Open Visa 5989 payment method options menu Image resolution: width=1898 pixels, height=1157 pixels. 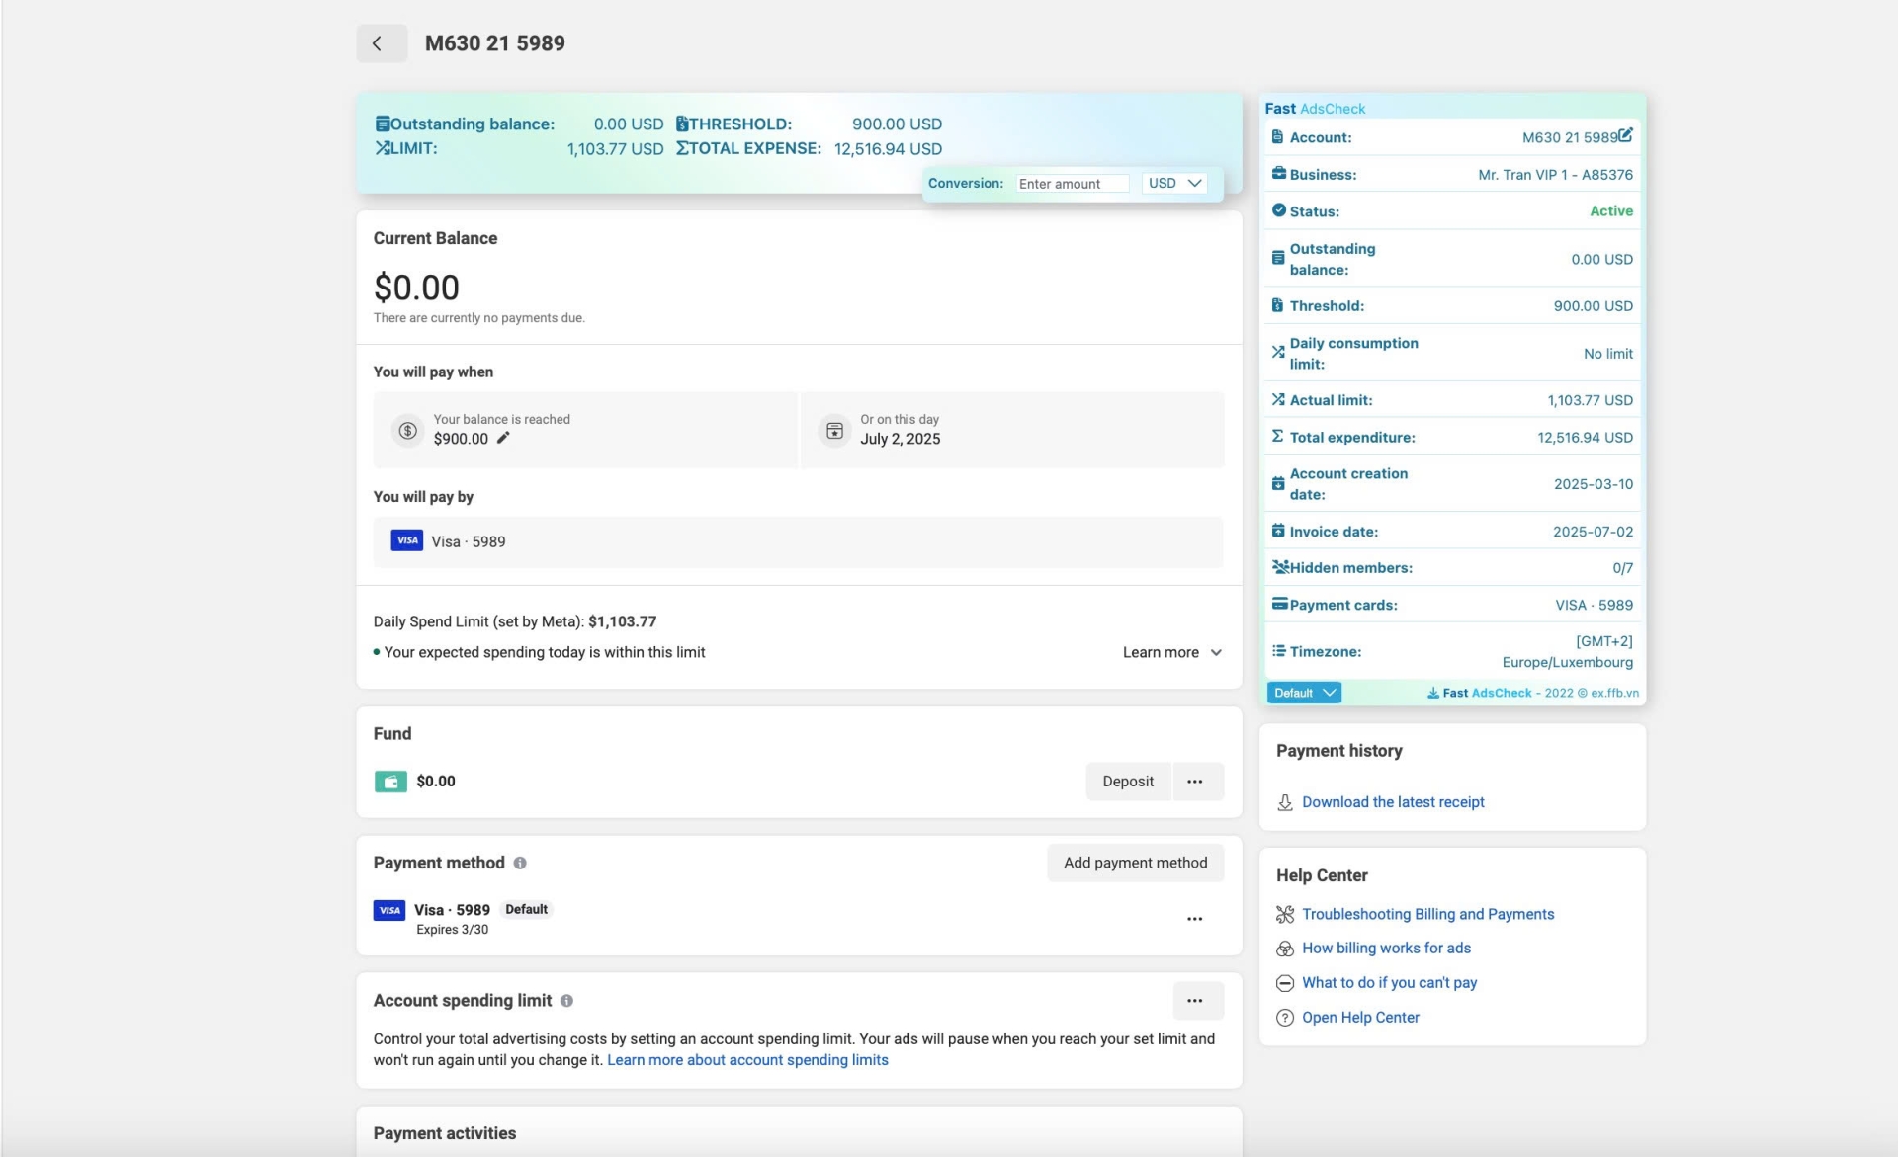pyautogui.click(x=1195, y=918)
